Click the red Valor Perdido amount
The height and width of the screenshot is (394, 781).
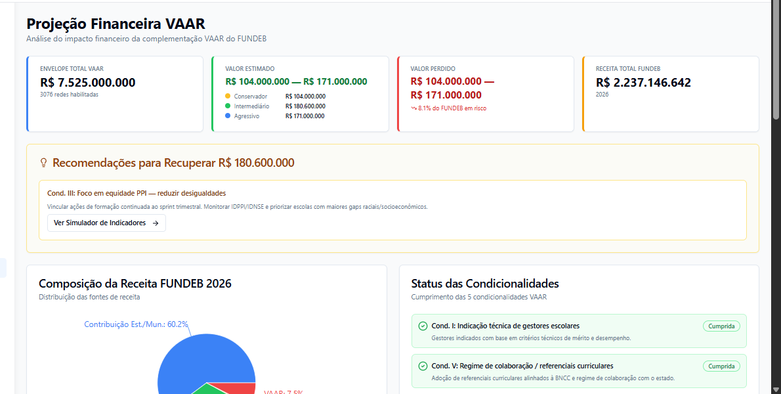[452, 88]
